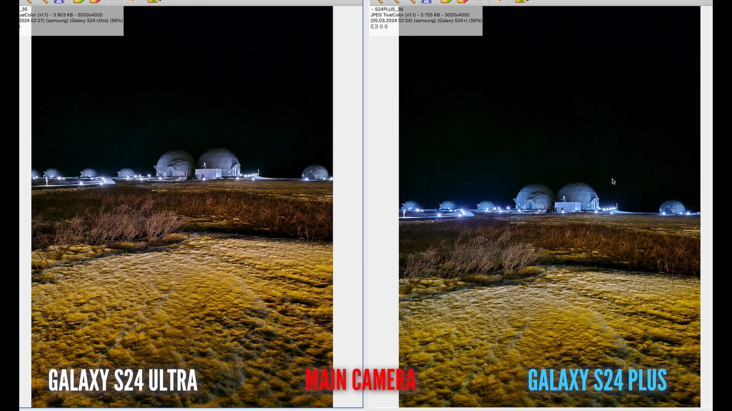This screenshot has width=732, height=411.
Task: Click the red-arrow folder icon in left toolbar
Action: tap(95, 1)
